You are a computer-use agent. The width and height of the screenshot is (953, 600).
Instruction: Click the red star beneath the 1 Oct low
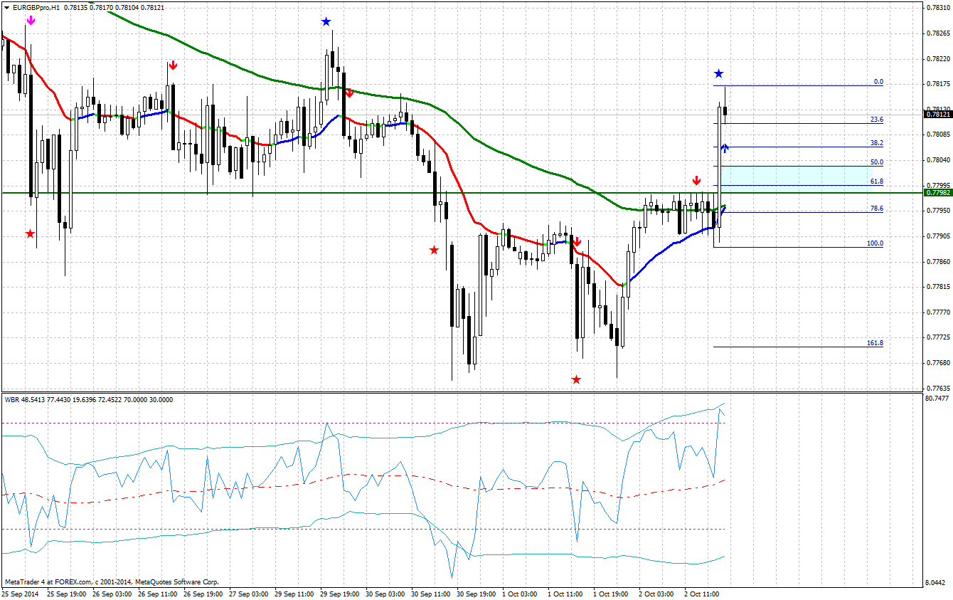point(575,380)
